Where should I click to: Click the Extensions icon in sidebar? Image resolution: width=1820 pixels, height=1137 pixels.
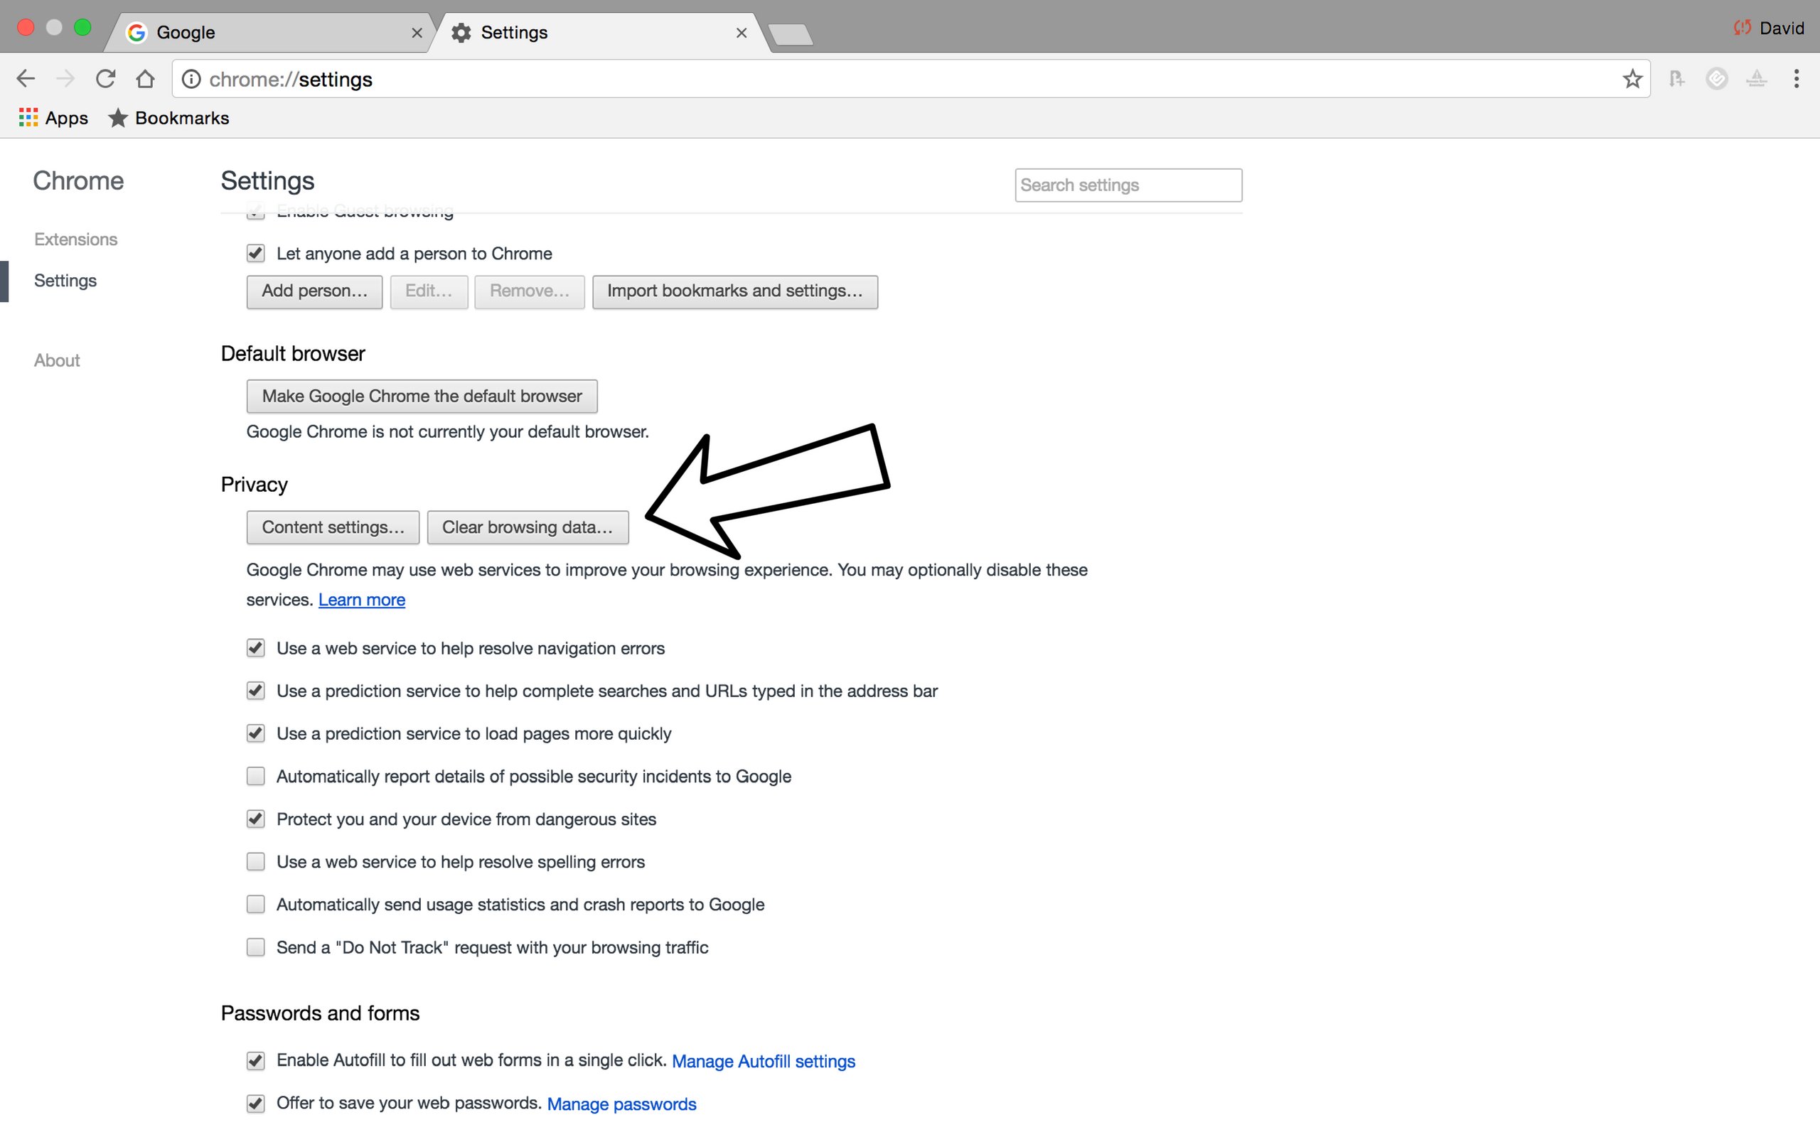(75, 238)
